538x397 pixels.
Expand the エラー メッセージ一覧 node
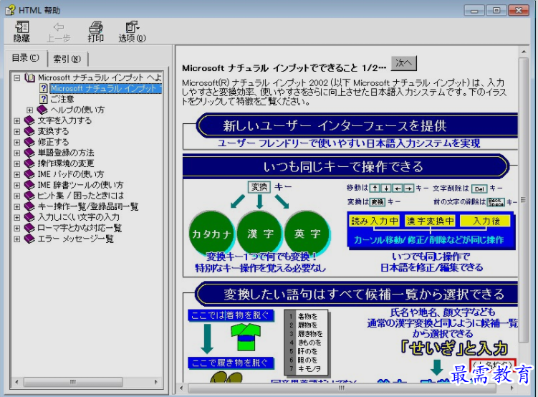point(16,239)
